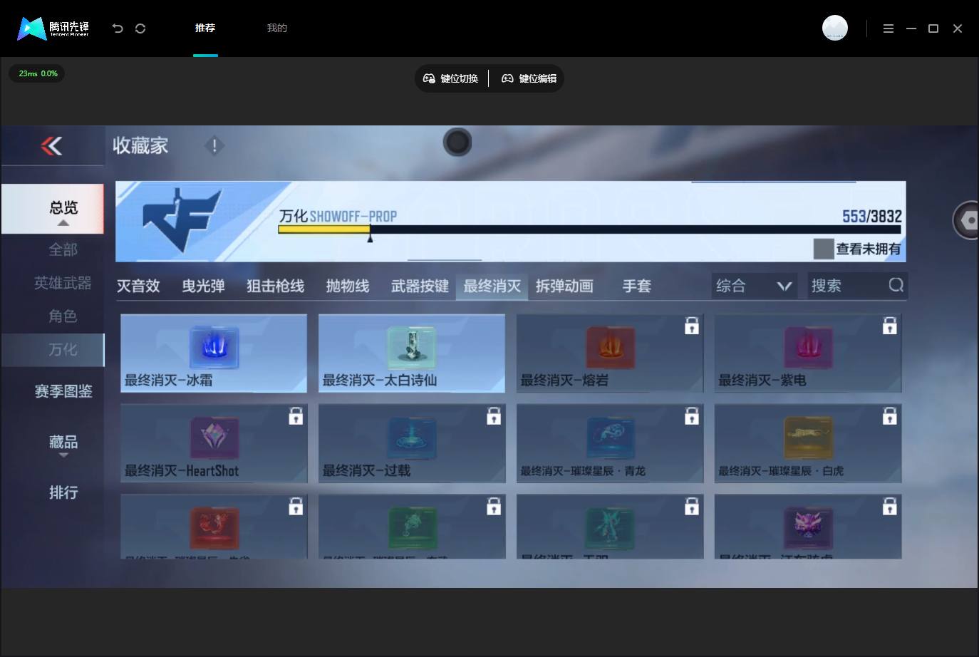
Task: Click the 键位编辑 button
Action: pos(529,78)
